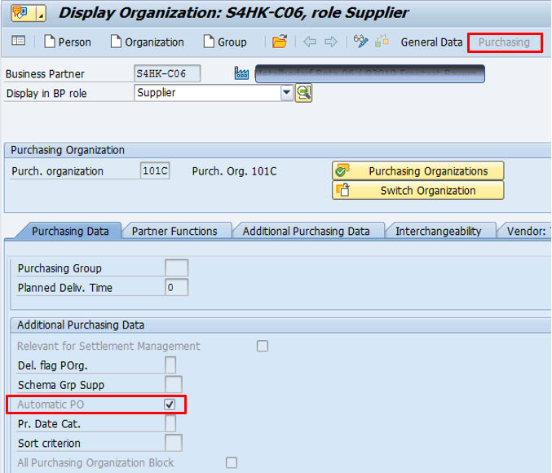Click the Planned Deliv. Time field
This screenshot has width=552, height=473.
pyautogui.click(x=176, y=287)
